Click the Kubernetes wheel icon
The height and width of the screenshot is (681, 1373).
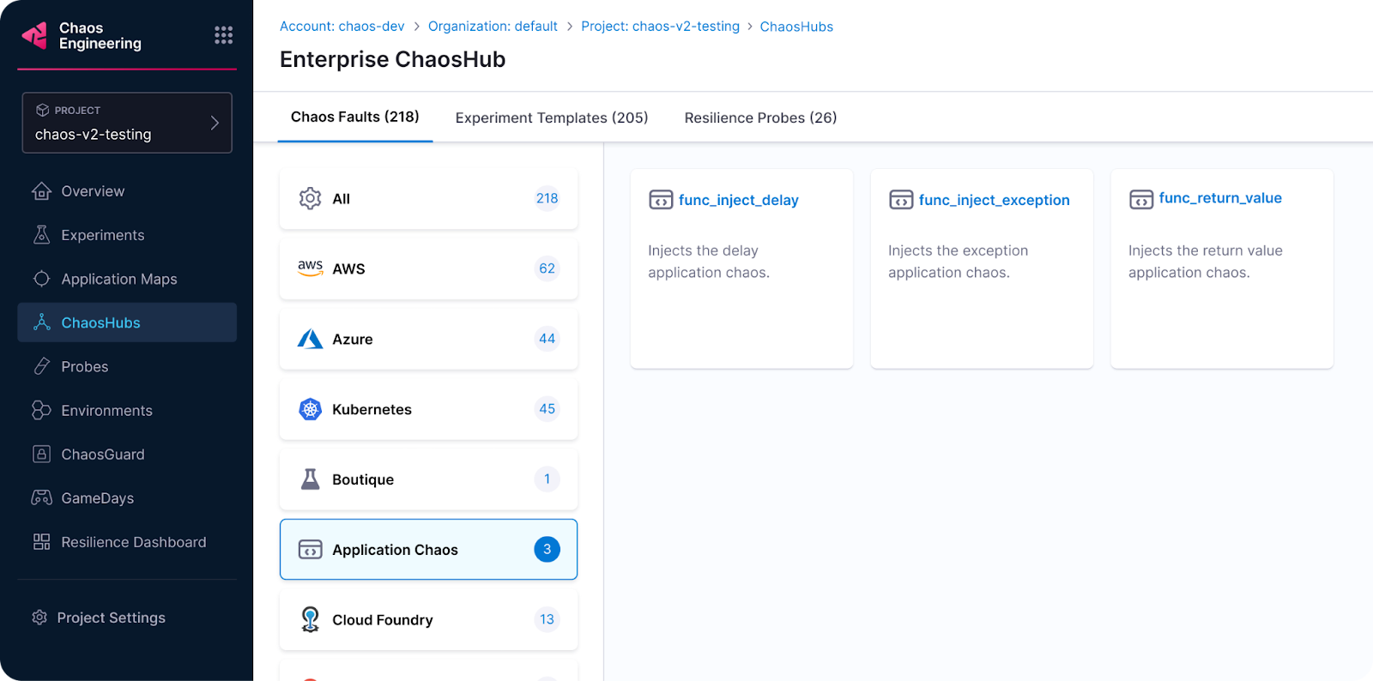310,409
